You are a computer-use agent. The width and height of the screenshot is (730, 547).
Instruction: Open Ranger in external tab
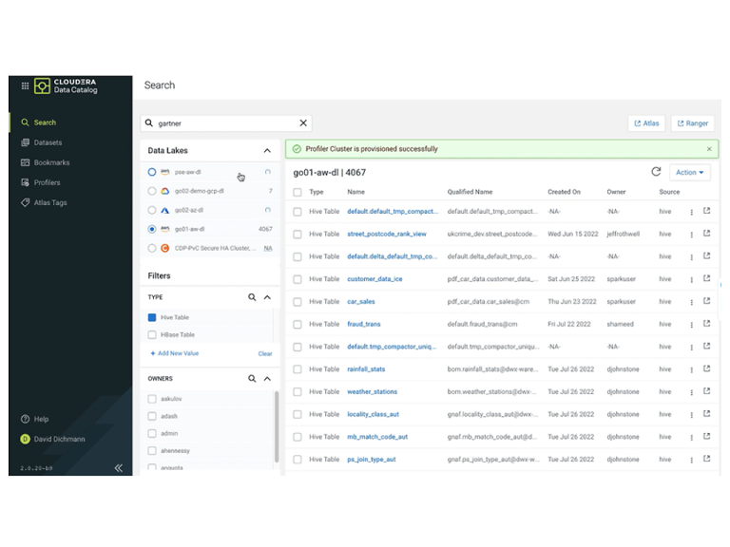(x=692, y=123)
